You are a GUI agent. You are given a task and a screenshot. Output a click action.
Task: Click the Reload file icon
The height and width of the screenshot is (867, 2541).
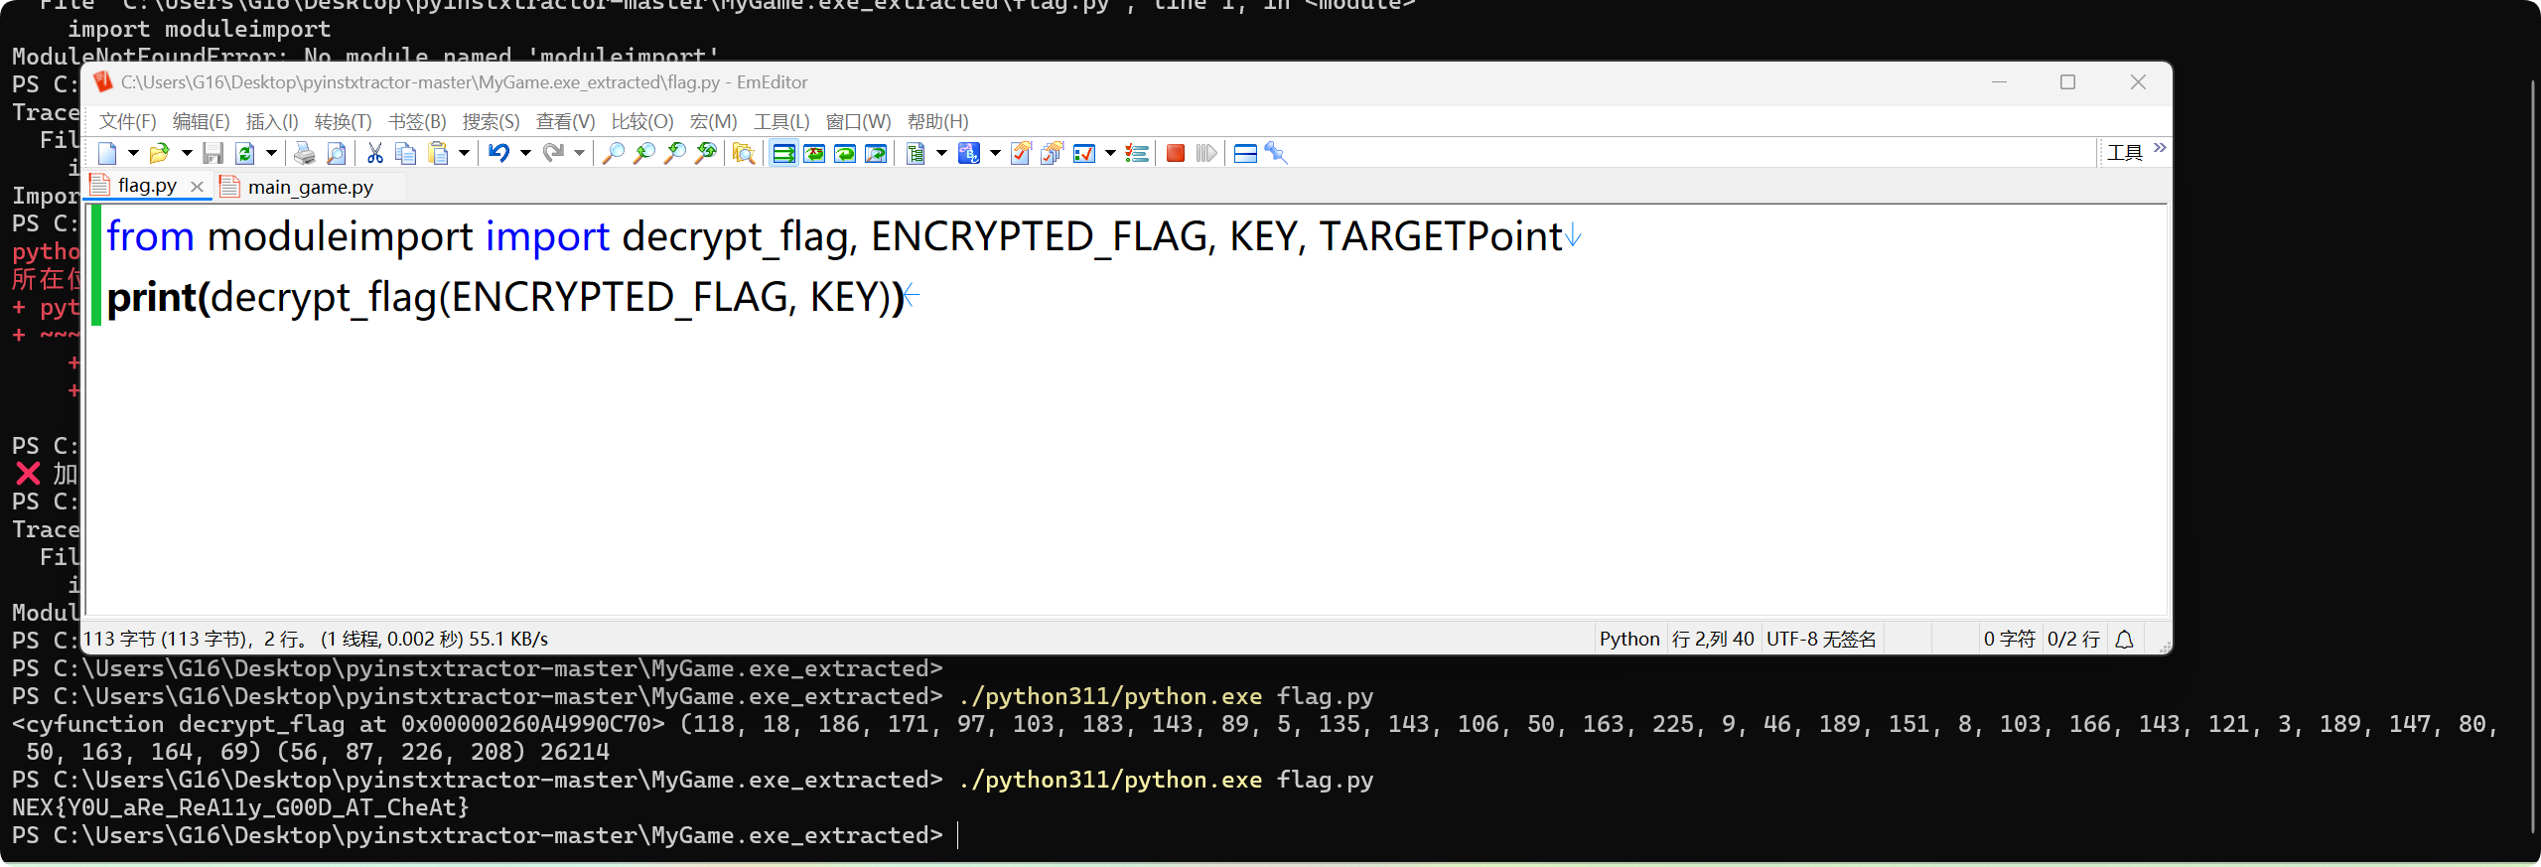pyautogui.click(x=243, y=153)
